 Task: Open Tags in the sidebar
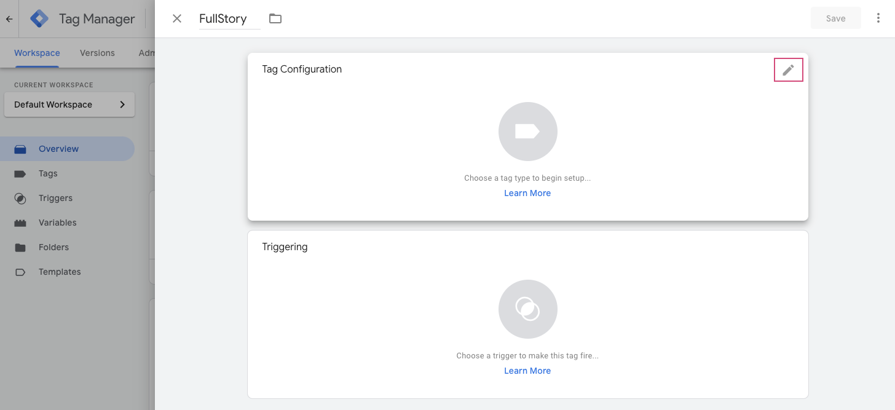(48, 173)
